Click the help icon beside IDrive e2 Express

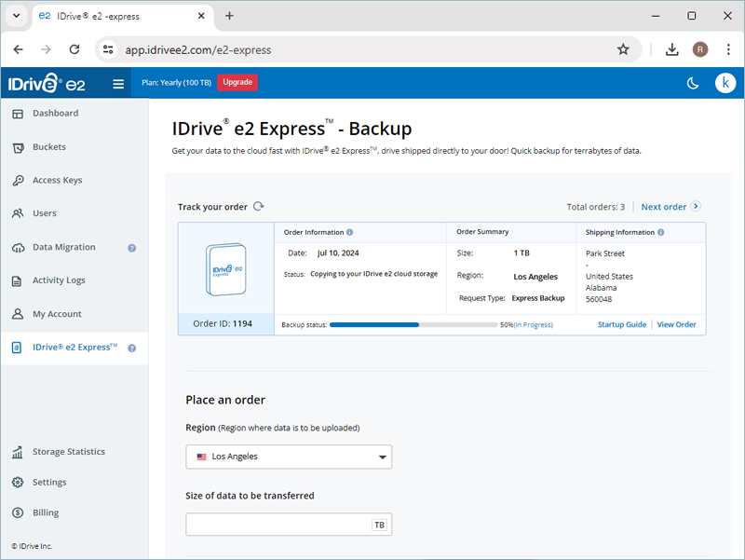coord(132,348)
